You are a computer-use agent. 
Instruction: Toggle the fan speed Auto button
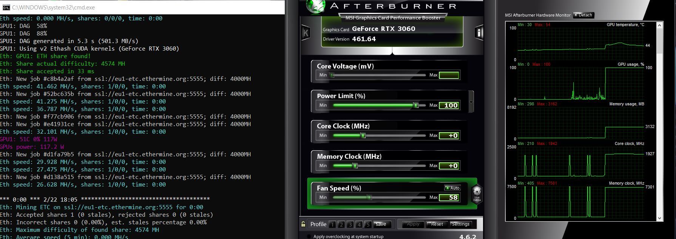452,188
